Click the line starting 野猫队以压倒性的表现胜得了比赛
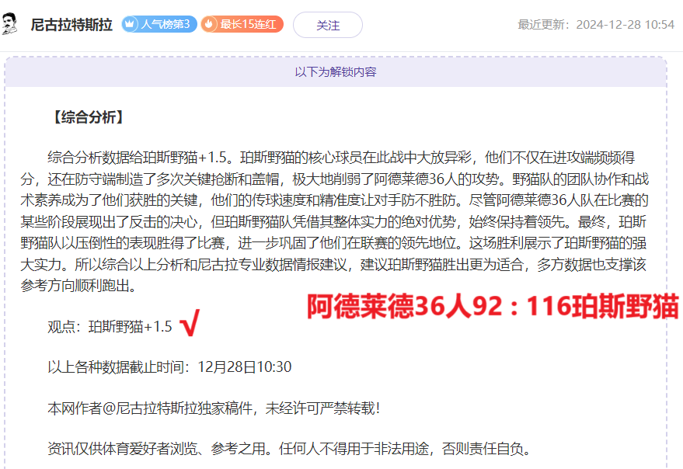 coord(333,243)
